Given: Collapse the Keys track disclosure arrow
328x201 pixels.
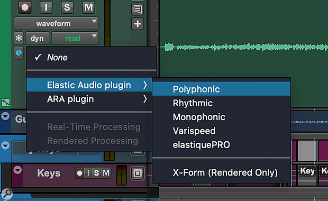Looking at the screenshot, I should pyautogui.click(x=17, y=170).
